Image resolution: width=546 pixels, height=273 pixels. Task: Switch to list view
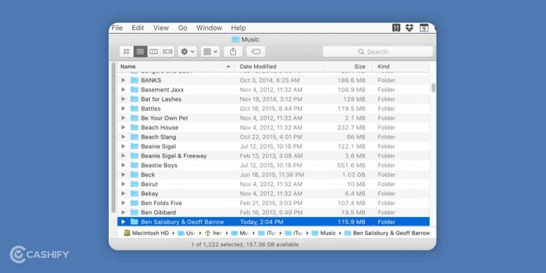tap(140, 52)
